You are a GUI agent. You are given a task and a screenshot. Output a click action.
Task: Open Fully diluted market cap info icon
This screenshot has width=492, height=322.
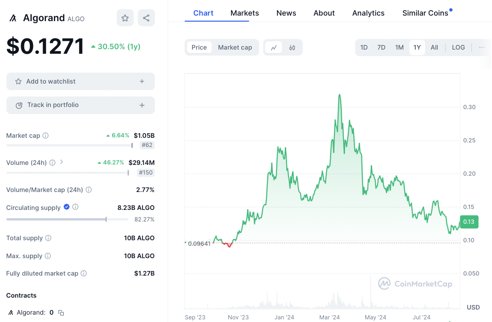pyautogui.click(x=84, y=273)
